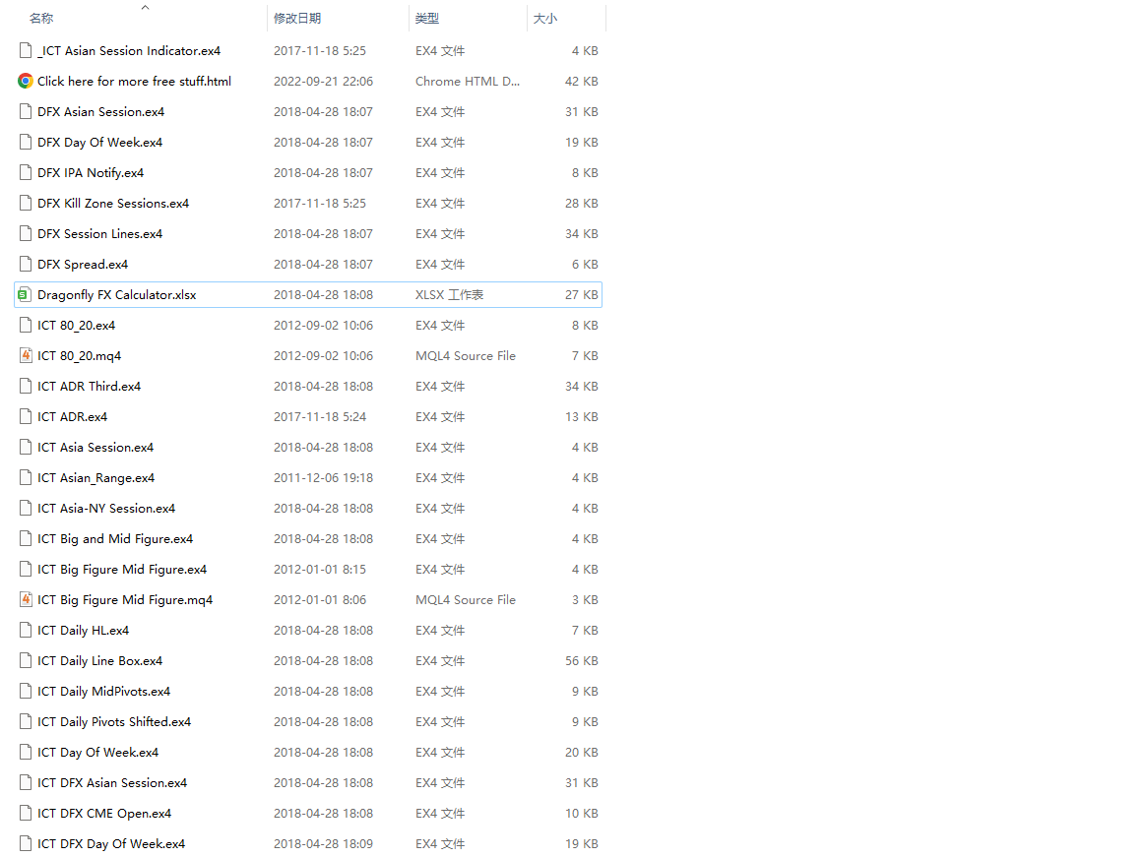Click the size 13 KB
The height and width of the screenshot is (857, 1142).
point(581,417)
